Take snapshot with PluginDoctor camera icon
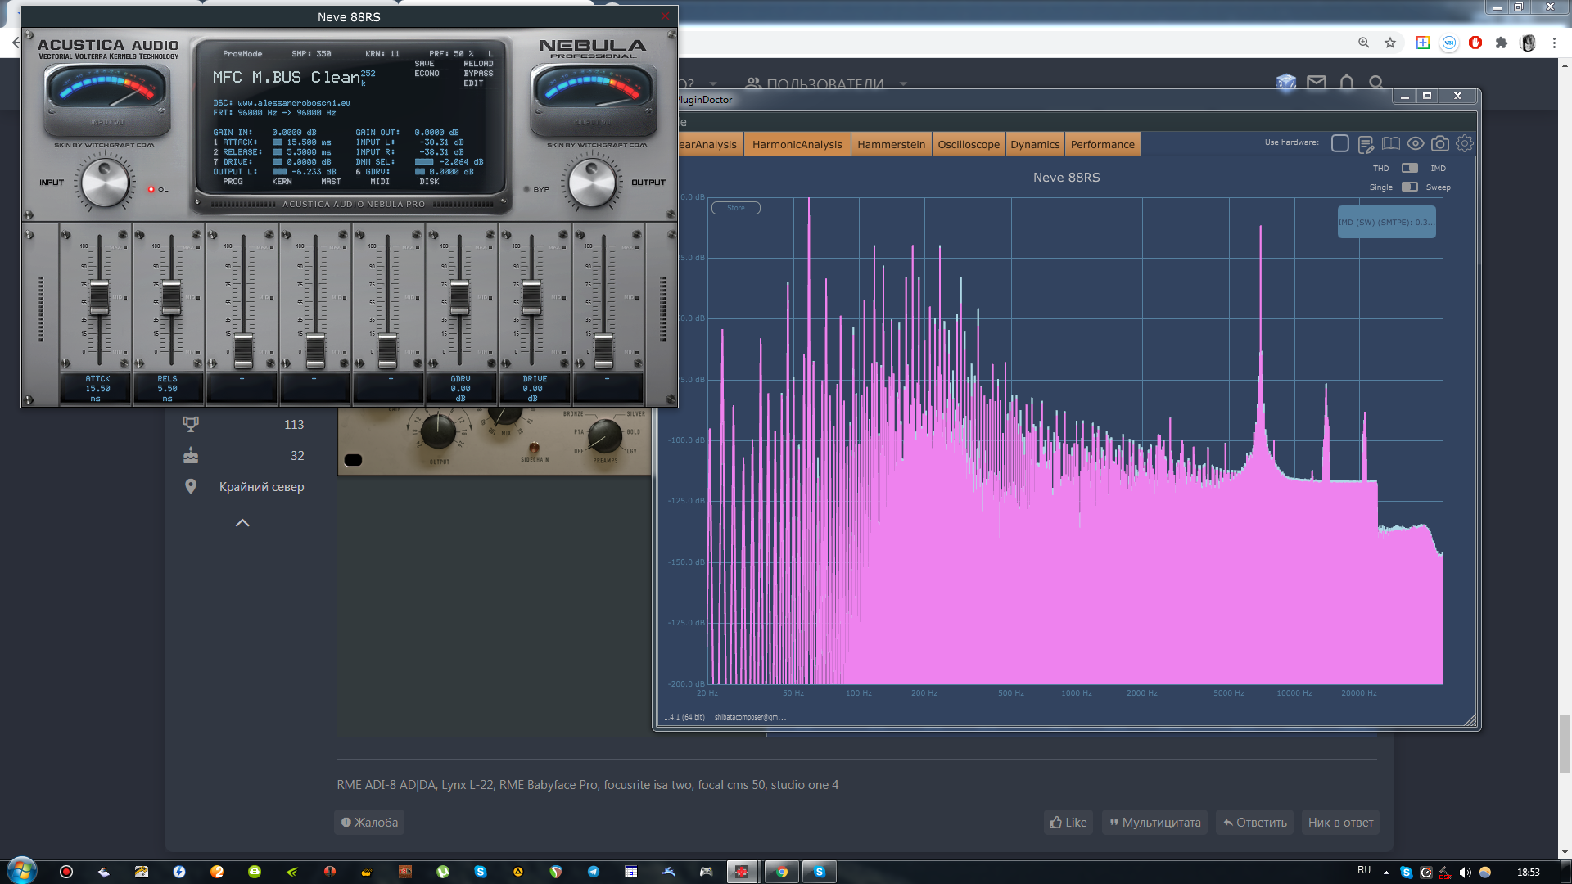 click(x=1440, y=144)
